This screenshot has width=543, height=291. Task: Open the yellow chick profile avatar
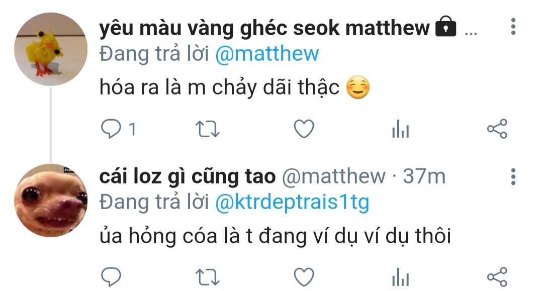51,49
